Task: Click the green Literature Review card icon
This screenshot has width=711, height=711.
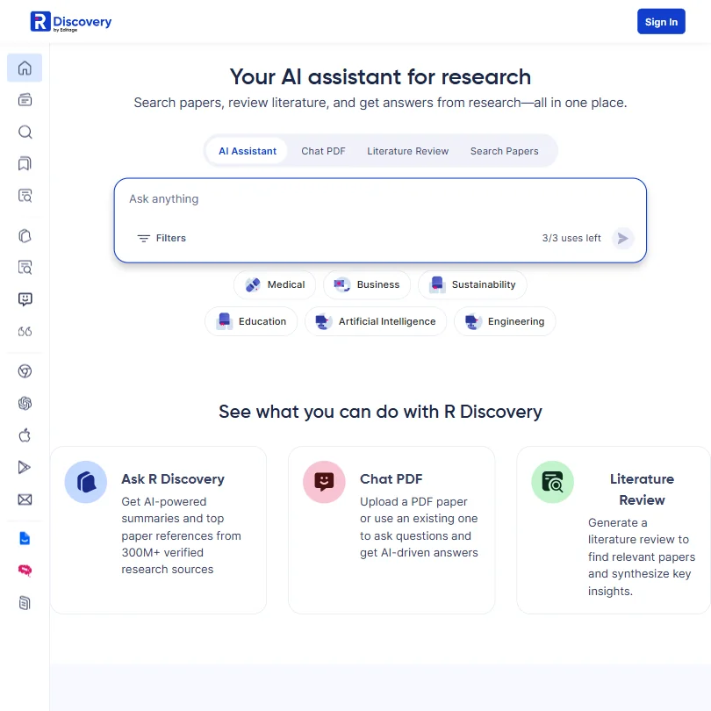Action: pos(552,482)
